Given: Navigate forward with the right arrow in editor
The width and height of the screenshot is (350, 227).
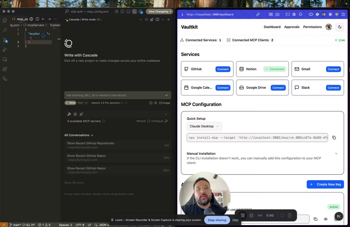Looking at the screenshot, I should [x=49, y=19].
